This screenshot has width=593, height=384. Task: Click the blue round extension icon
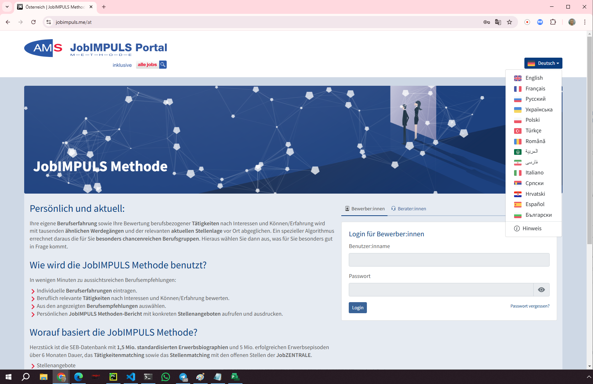[x=540, y=22]
